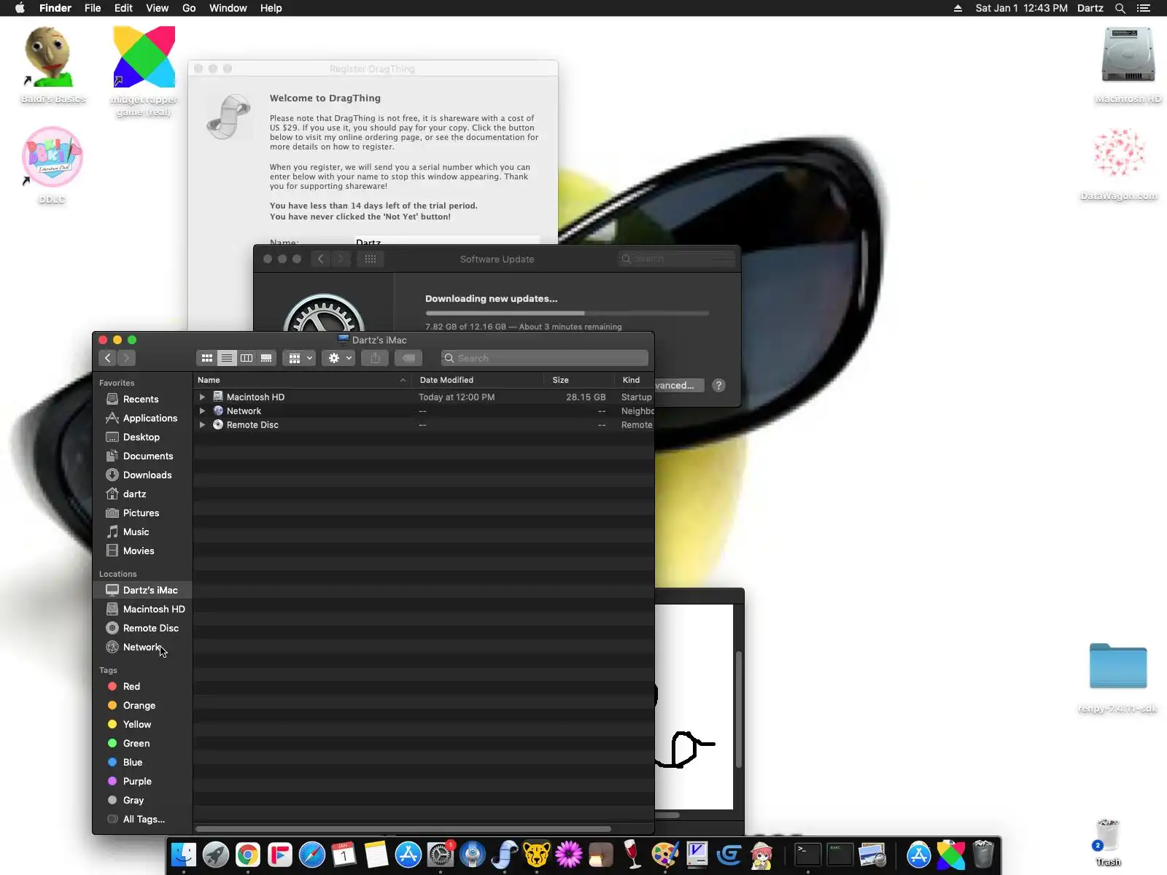Open Documents in the Finder sidebar
Viewport: 1167px width, 875px height.
pyautogui.click(x=143, y=456)
